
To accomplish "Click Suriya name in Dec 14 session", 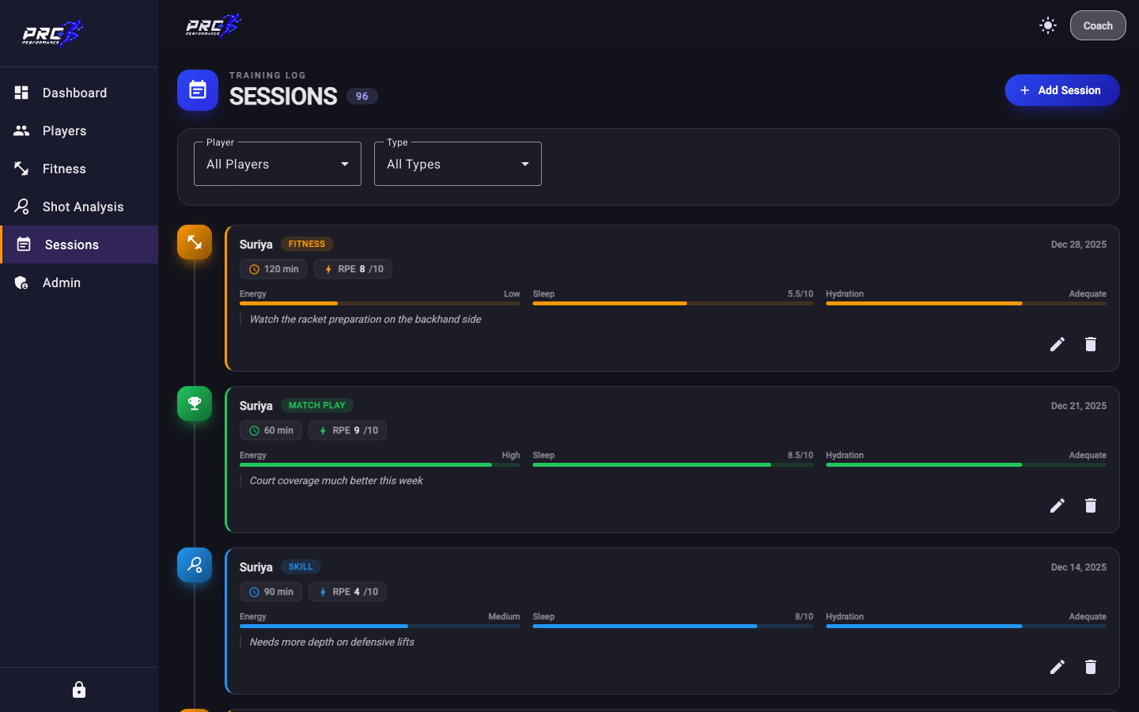I will pos(255,567).
